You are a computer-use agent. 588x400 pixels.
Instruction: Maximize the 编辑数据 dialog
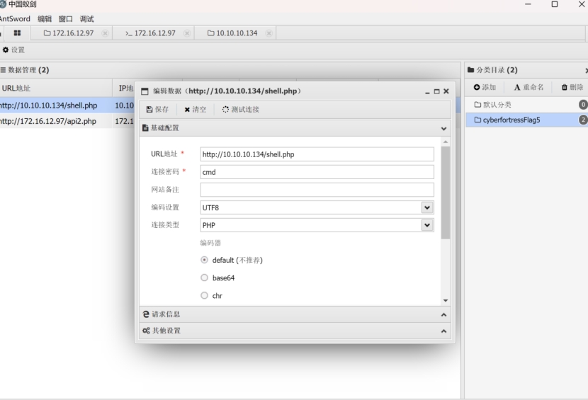click(436, 91)
